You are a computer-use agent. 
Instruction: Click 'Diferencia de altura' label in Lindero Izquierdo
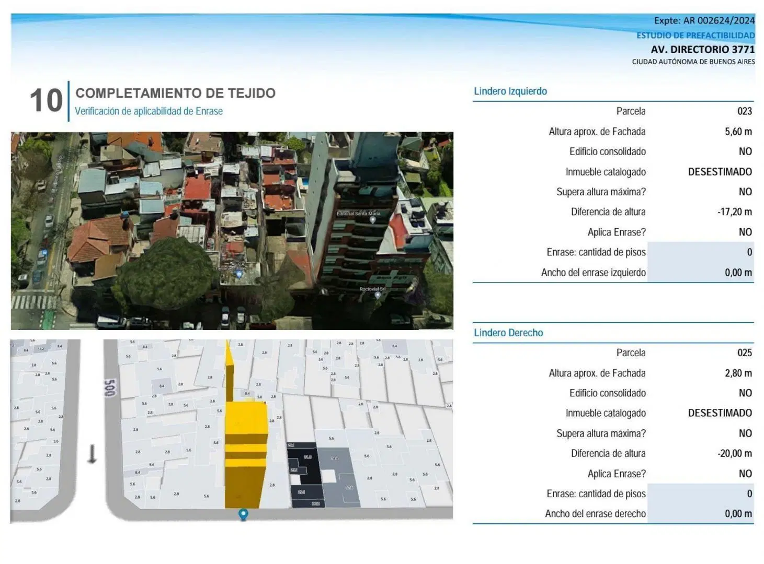[x=608, y=212]
